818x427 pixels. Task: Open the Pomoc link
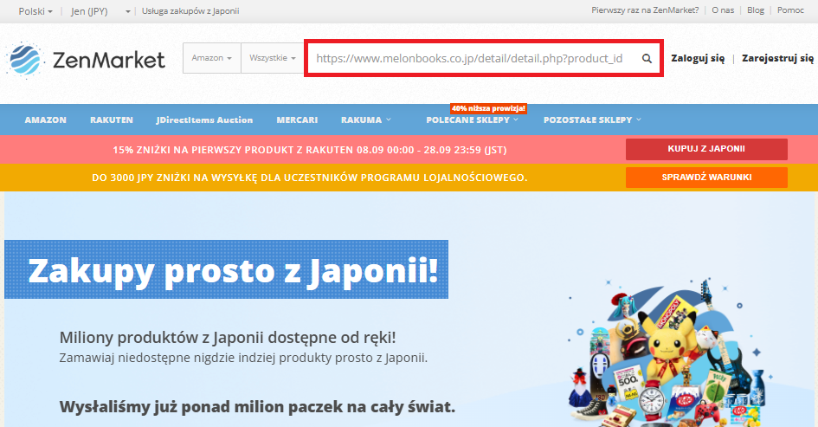coord(790,10)
